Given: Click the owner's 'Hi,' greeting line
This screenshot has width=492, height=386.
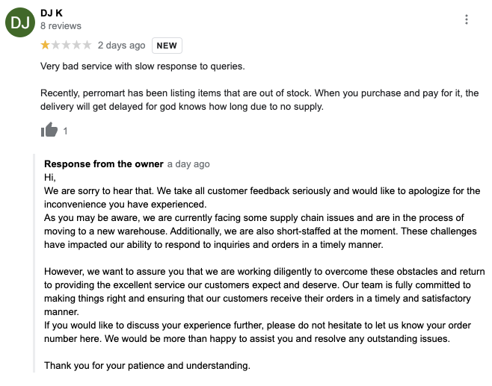Looking at the screenshot, I should [x=50, y=178].
